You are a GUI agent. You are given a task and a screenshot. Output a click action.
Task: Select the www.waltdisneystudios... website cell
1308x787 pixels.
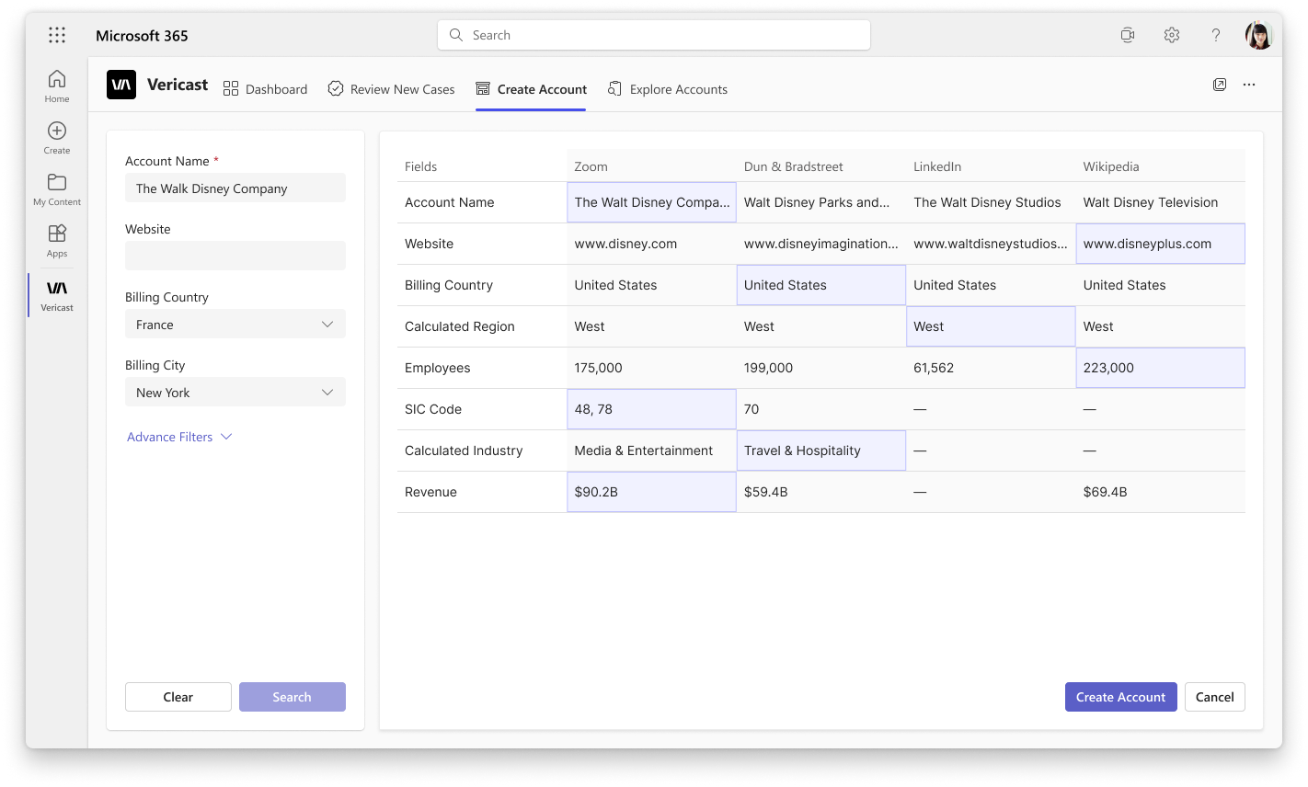click(x=991, y=244)
